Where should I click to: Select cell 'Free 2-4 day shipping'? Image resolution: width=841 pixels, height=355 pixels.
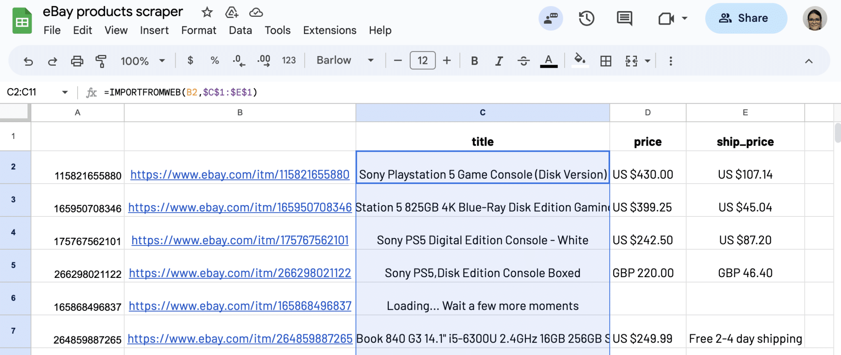[x=745, y=331]
